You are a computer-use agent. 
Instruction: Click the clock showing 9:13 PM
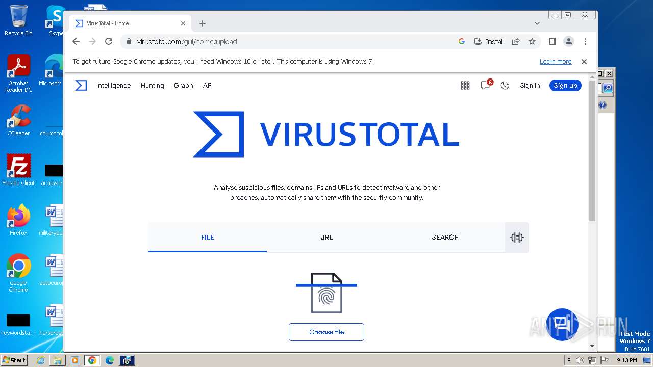click(626, 360)
